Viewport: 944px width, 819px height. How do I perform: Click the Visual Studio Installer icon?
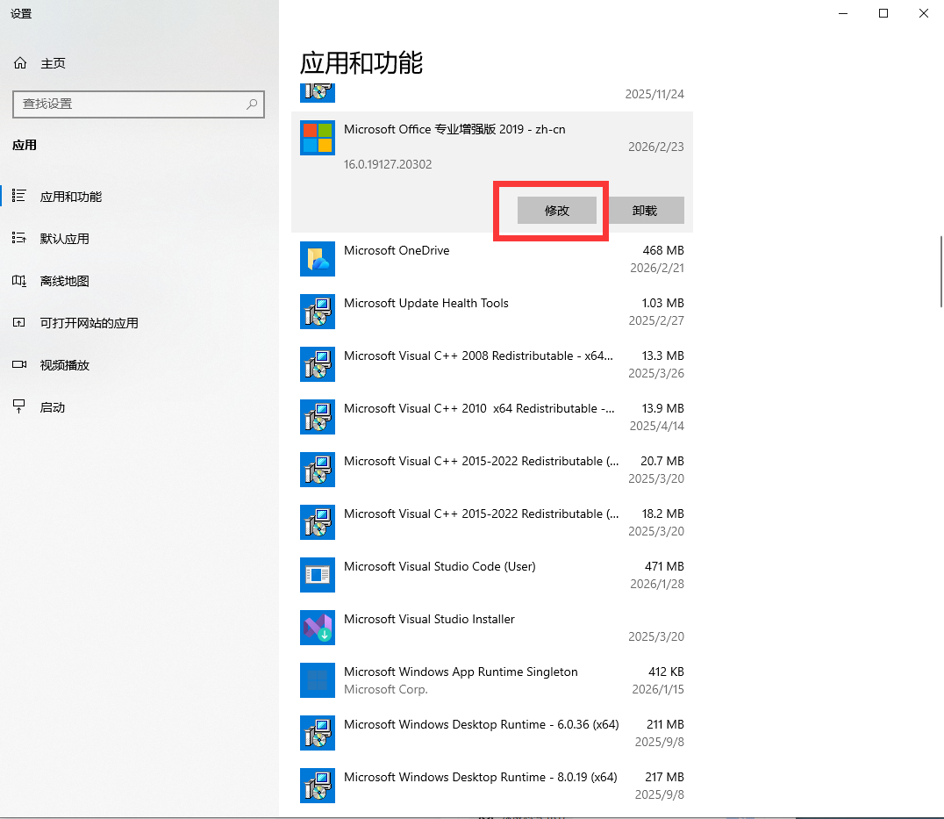[318, 628]
